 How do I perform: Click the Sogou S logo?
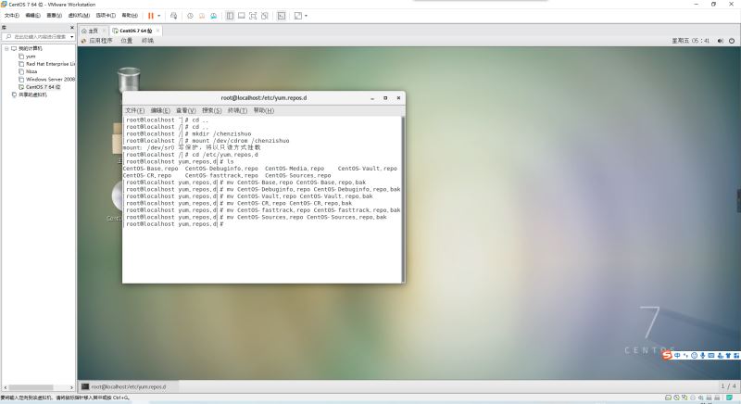tap(667, 355)
